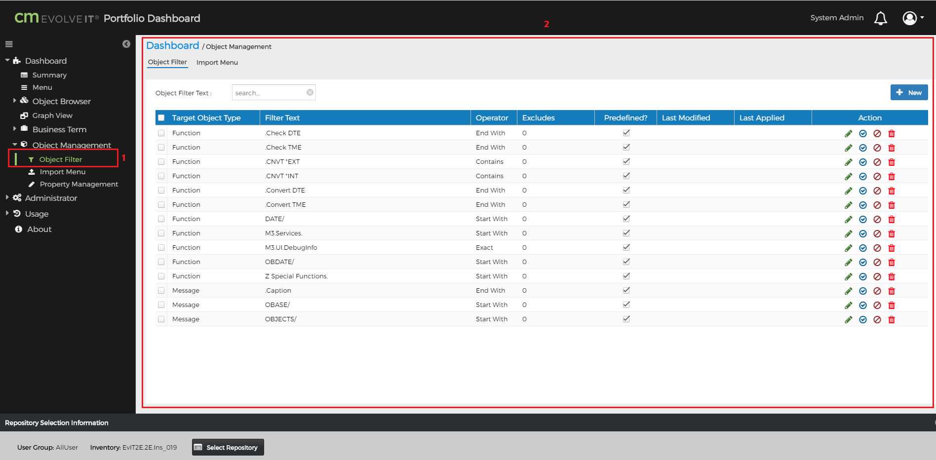Image resolution: width=936 pixels, height=460 pixels.
Task: Select checkbox for .Caption message row
Action: (161, 290)
